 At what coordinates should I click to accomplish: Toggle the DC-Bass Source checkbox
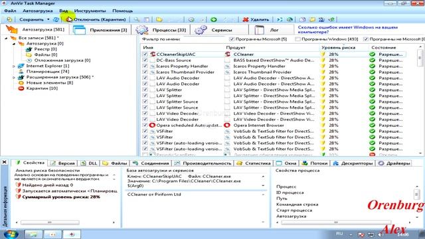click(x=145, y=60)
